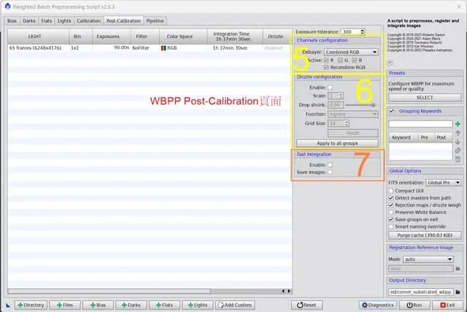Click the keyword link icon above the trash

click(x=458, y=150)
